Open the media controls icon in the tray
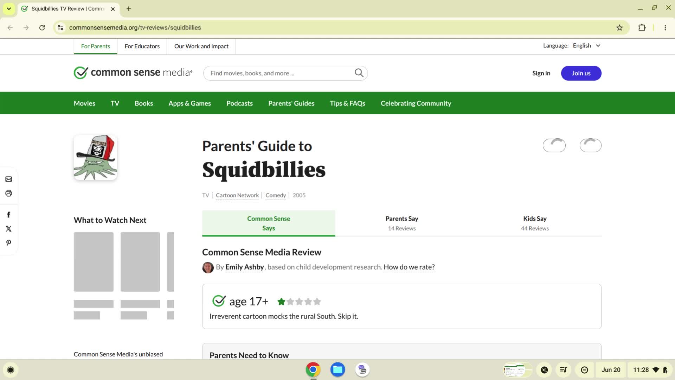The width and height of the screenshot is (675, 380). pos(564,370)
